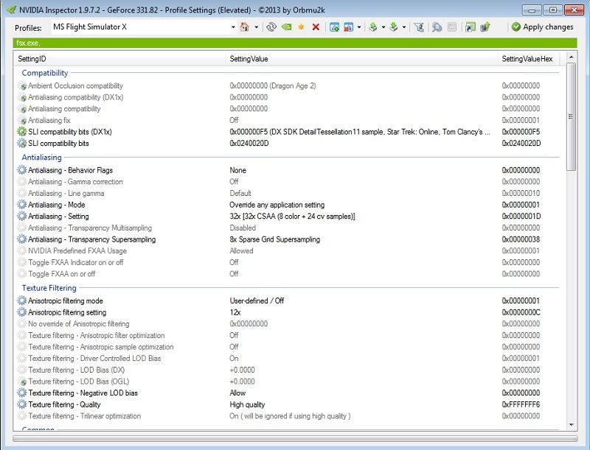The image size is (590, 450).
Task: Click the refresh profile swirl icon
Action: click(271, 27)
